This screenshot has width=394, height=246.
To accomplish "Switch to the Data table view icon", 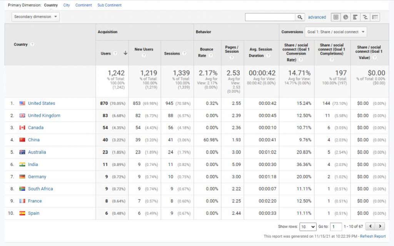I will pos(336,17).
